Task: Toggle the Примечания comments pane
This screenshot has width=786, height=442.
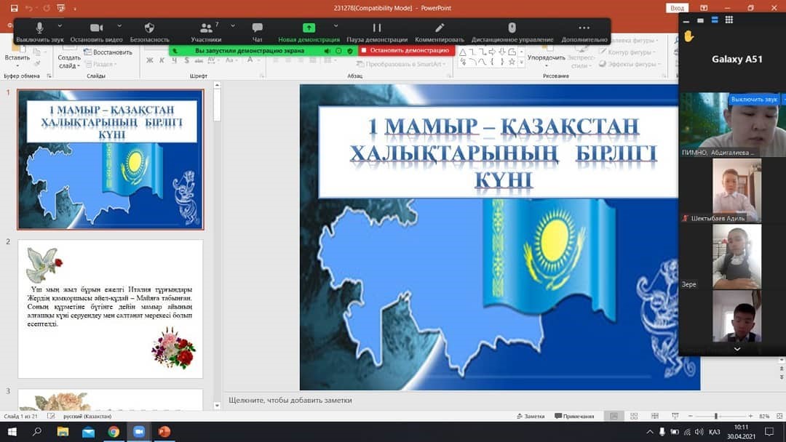Action: (574, 416)
